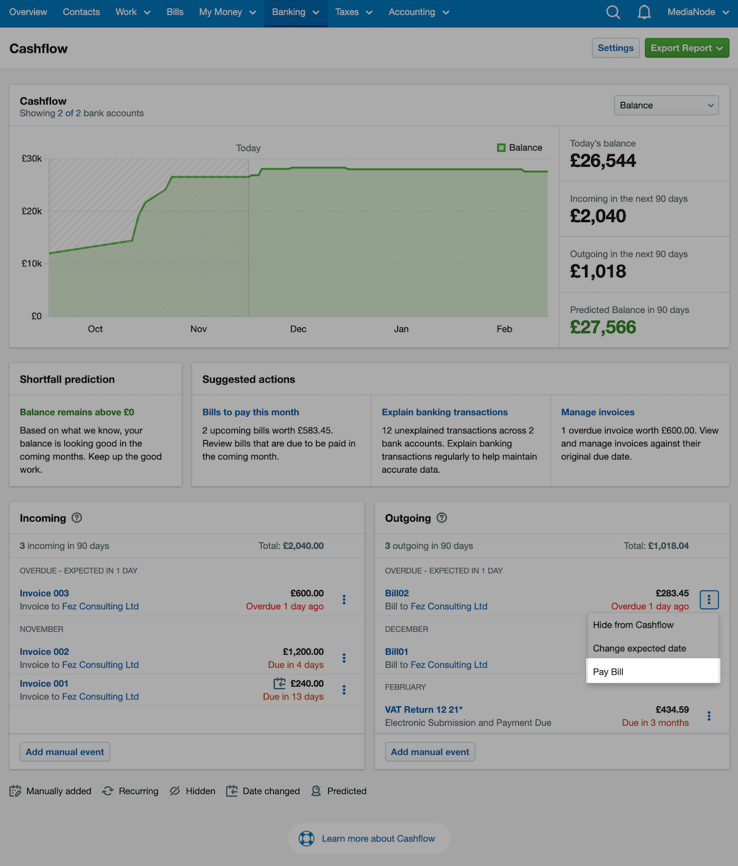This screenshot has height=866, width=738.
Task: Click the lifebuoy help icon
Action: tap(307, 838)
